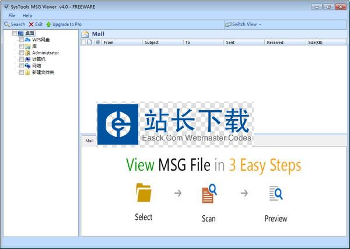Sort by the To column
Viewport: 350px width, 249px height.
tap(203, 42)
